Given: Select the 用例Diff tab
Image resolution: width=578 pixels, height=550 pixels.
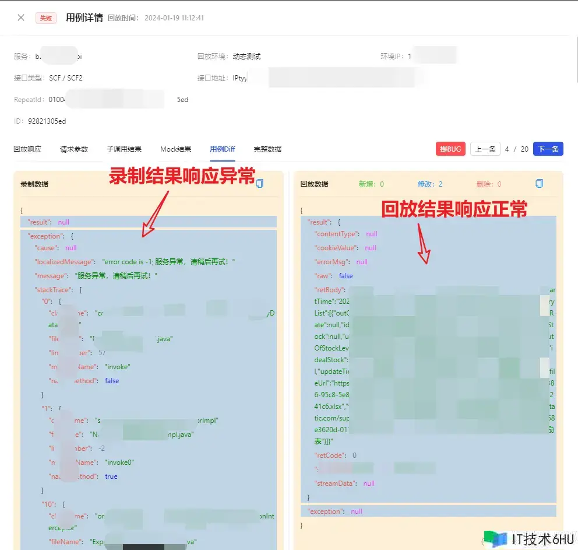Looking at the screenshot, I should pyautogui.click(x=222, y=149).
